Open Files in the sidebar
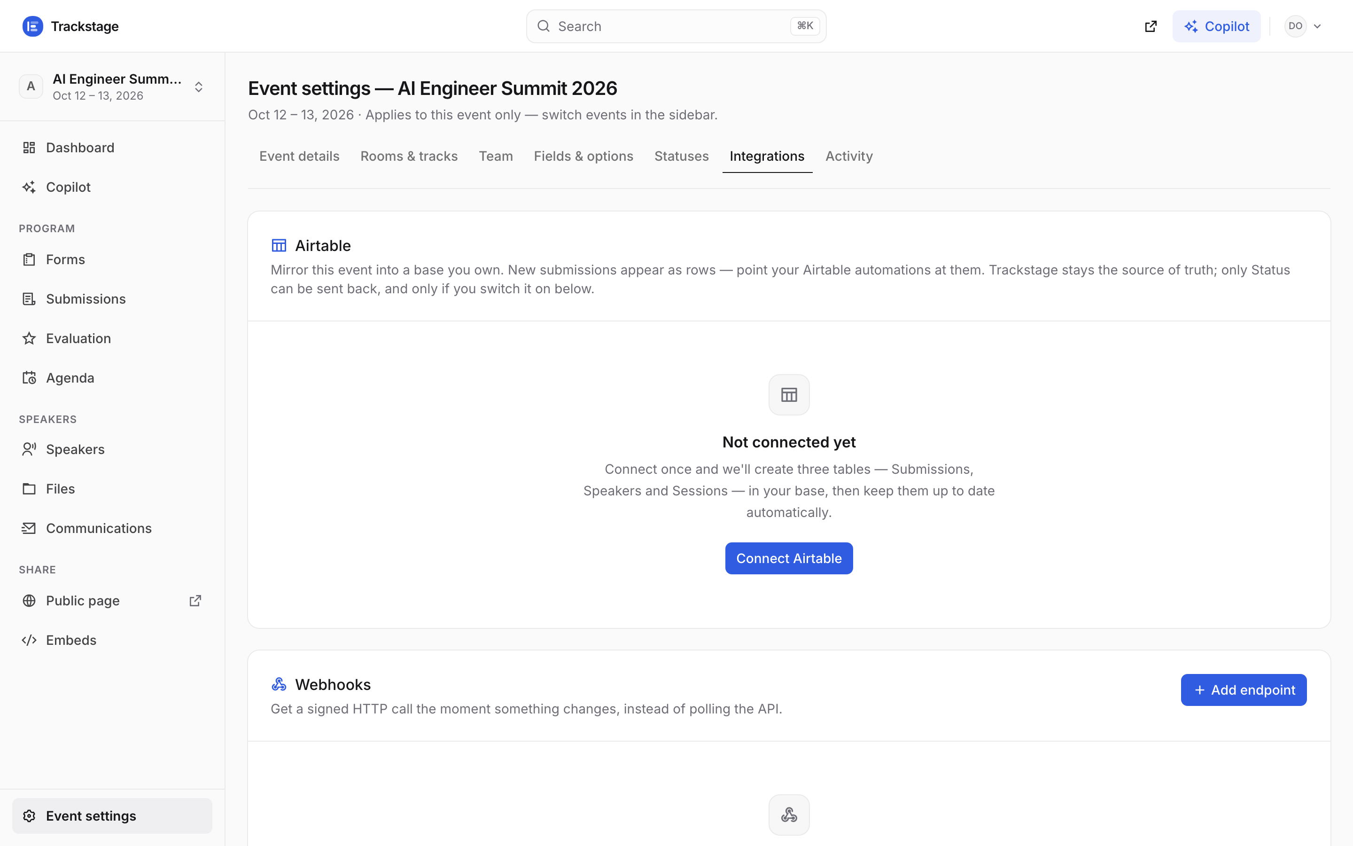This screenshot has width=1353, height=846. tap(112, 489)
